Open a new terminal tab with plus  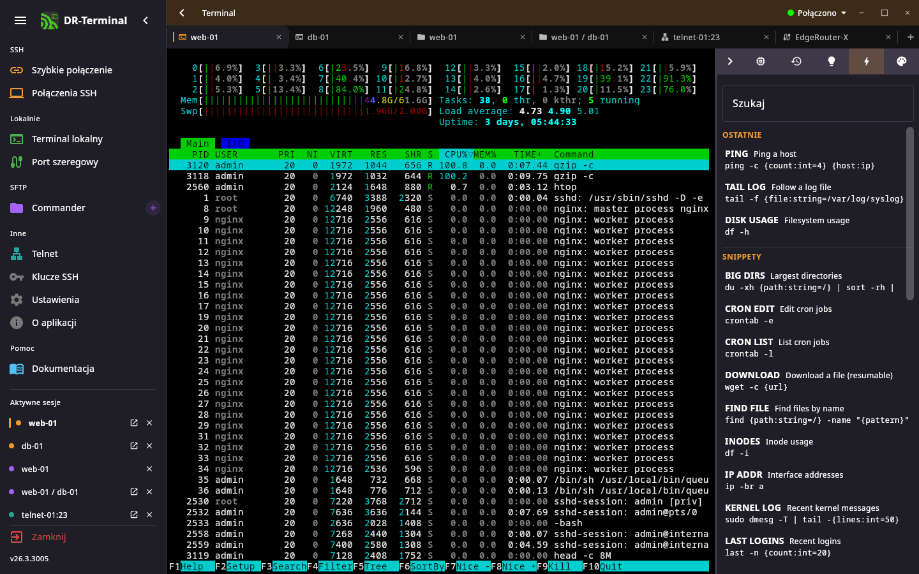click(911, 37)
